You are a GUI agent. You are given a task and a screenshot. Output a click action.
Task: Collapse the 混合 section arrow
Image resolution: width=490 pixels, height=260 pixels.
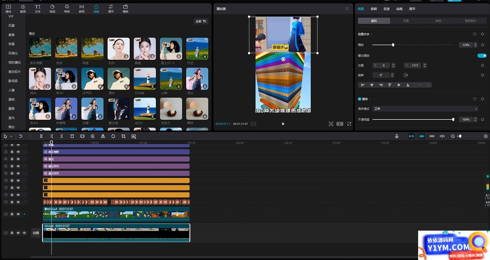[370, 99]
